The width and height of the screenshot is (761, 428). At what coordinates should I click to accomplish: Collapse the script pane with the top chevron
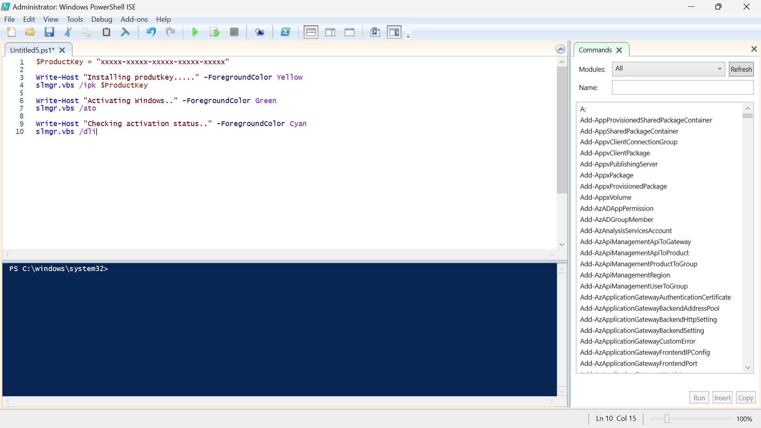[560, 49]
